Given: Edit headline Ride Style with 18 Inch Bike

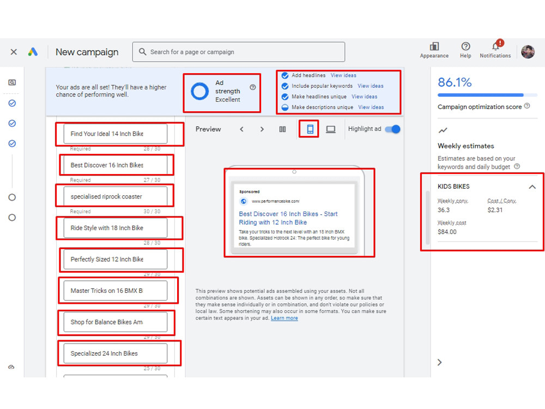Looking at the screenshot, I should (x=116, y=228).
